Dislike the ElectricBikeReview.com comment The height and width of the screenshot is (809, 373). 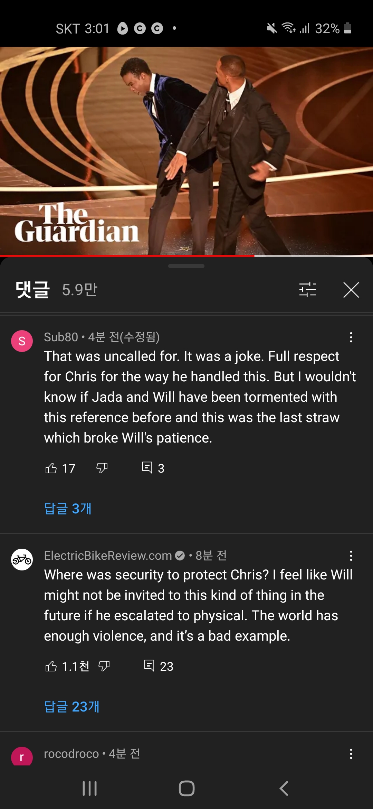(x=104, y=666)
